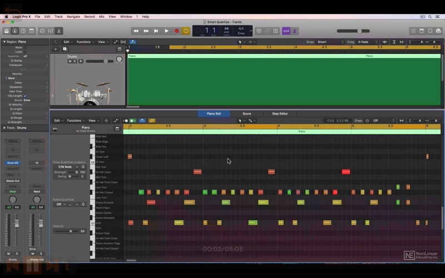The height and width of the screenshot is (278, 445).
Task: Click the Fast Forward transport button
Action: pos(146,31)
